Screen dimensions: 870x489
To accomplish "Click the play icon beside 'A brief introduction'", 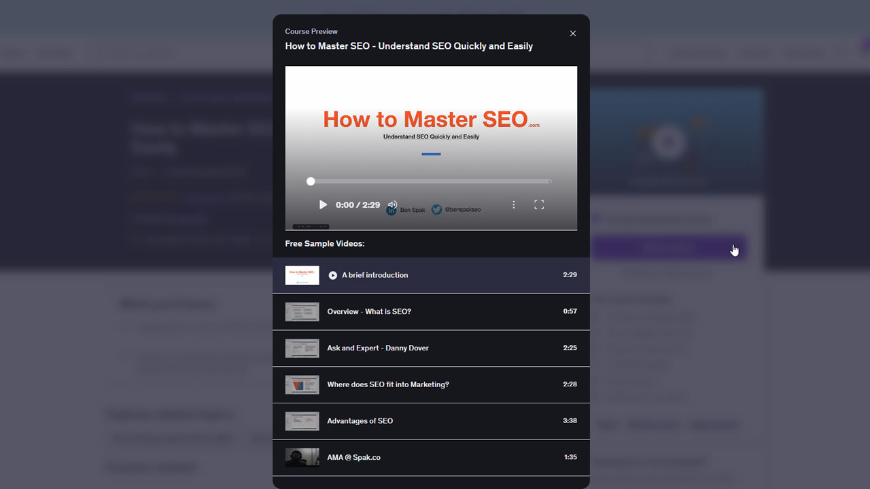I will pyautogui.click(x=332, y=275).
